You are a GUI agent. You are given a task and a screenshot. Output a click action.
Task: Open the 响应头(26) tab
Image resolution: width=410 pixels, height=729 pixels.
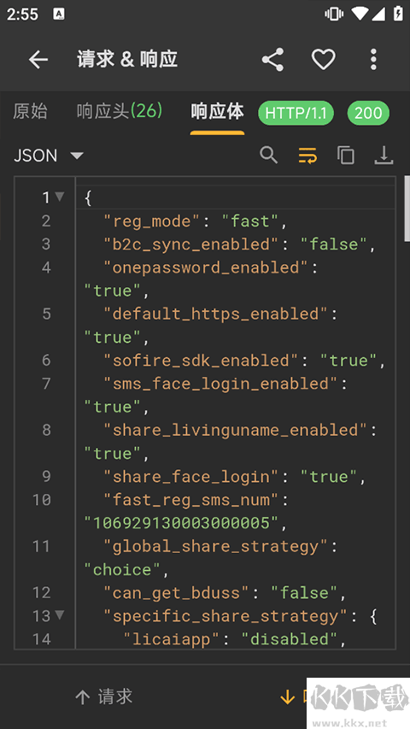click(120, 112)
